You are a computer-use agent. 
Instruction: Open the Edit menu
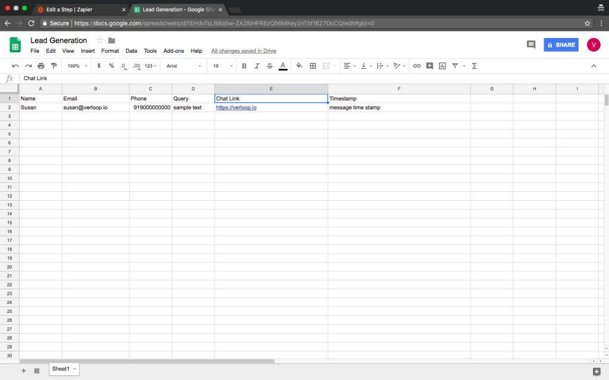pos(51,51)
